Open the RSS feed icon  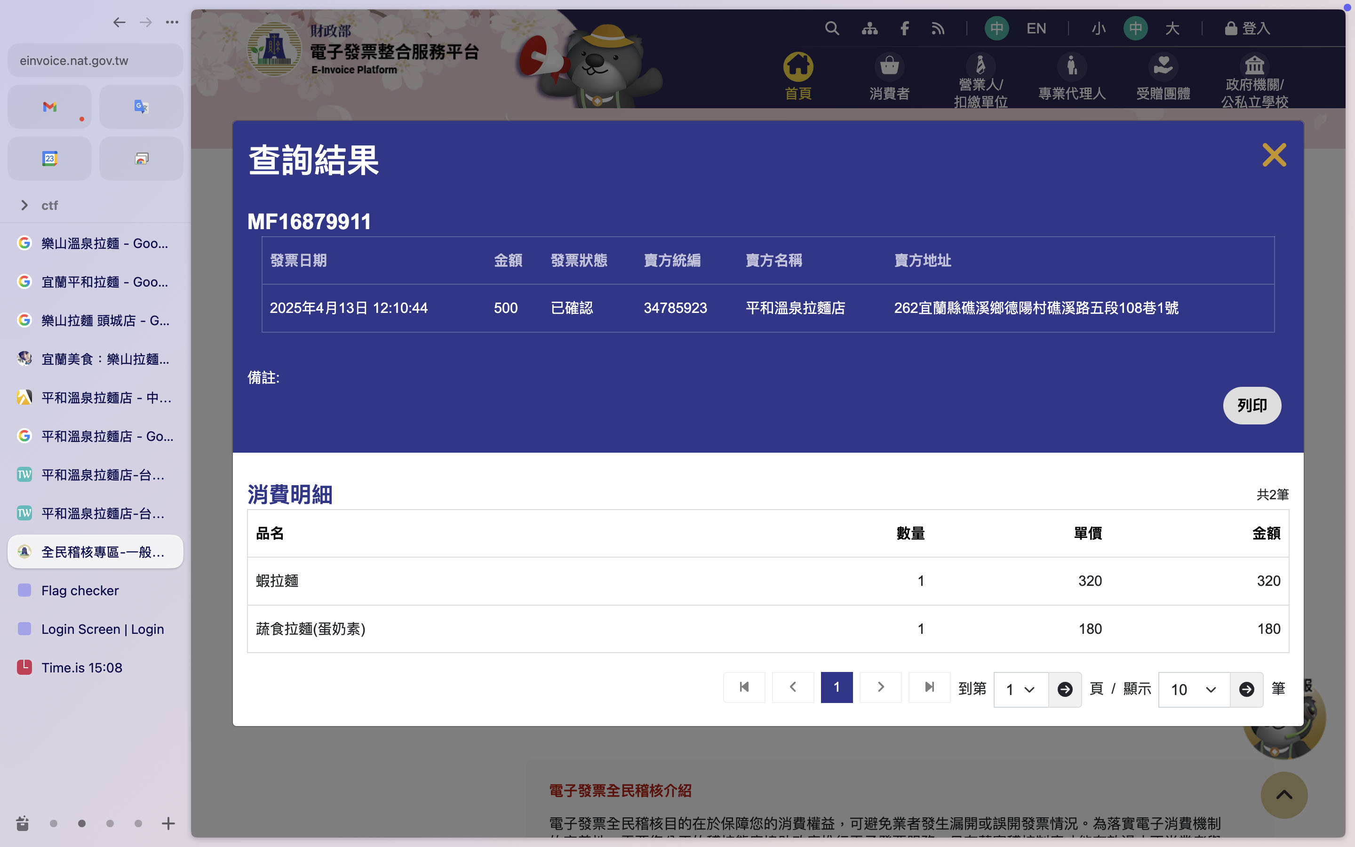click(x=938, y=28)
